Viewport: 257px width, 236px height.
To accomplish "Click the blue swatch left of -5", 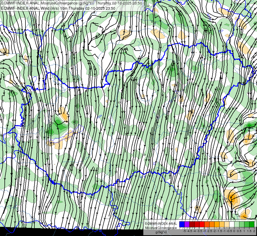I will pos(182,224).
